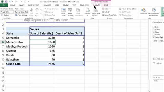Click the State item in ROWS area
164x92 pixels.
pyautogui.click(x=158, y=81)
